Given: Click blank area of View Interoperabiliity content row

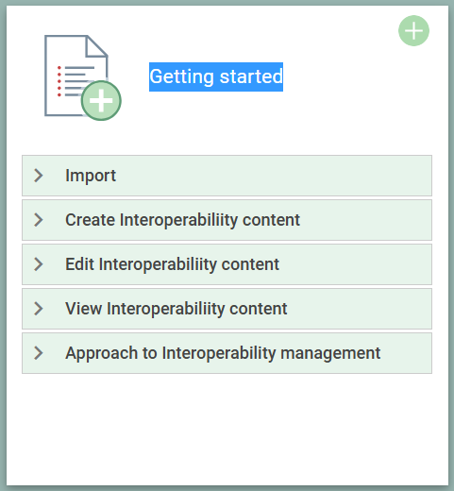Looking at the screenshot, I should tap(359, 309).
